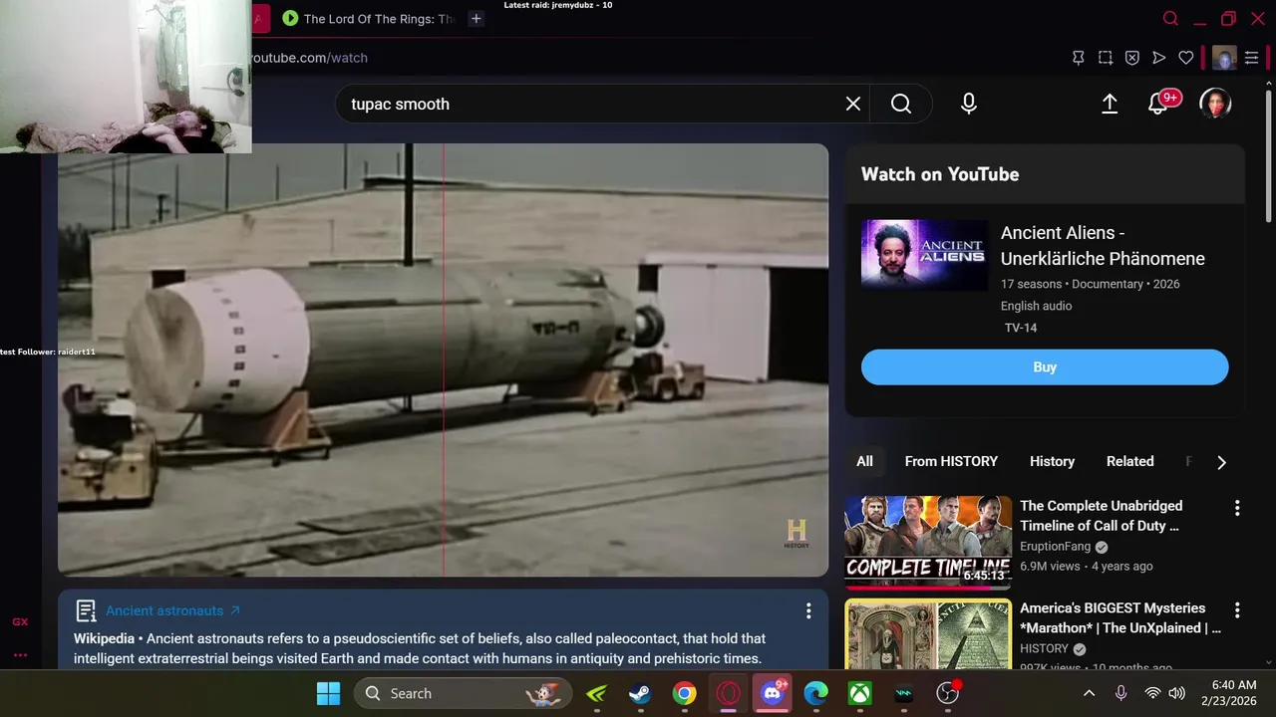1276x717 pixels.
Task: Open America's BIGGEST Mysteries video title
Action: point(1120,617)
